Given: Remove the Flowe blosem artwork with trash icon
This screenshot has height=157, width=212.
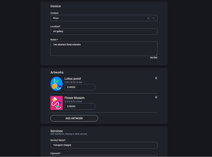Looking at the screenshot, I should coord(156,97).
